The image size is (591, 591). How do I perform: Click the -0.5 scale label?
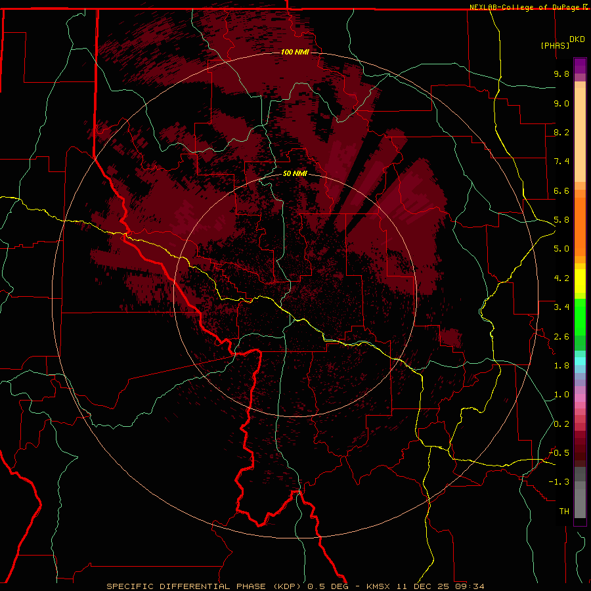click(x=559, y=453)
